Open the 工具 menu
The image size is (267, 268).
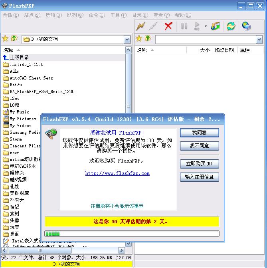[118, 15]
